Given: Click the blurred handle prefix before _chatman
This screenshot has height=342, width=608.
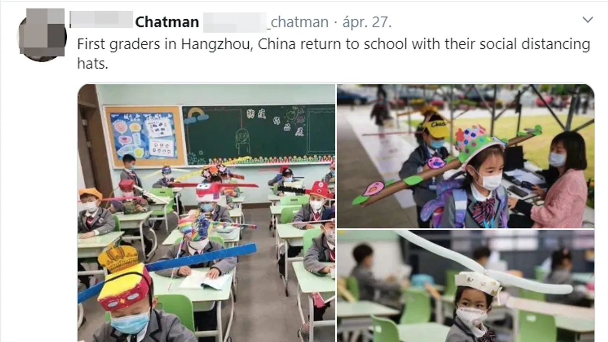Looking at the screenshot, I should click(x=236, y=22).
